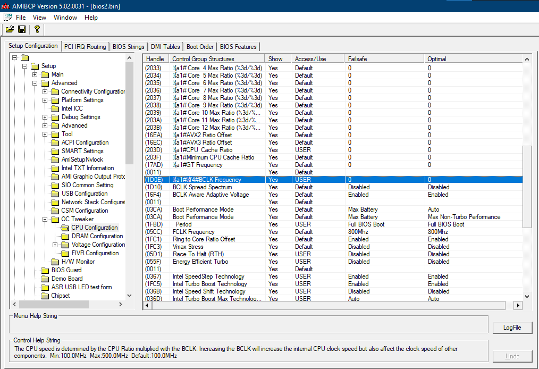Click the tree panel scroll down arrow

(130, 296)
